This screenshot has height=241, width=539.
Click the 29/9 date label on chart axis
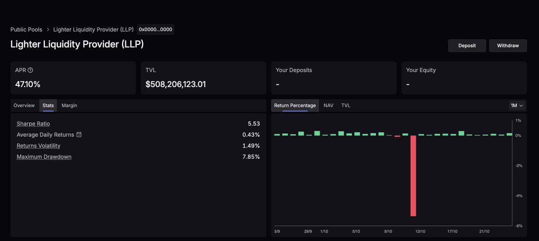click(308, 232)
